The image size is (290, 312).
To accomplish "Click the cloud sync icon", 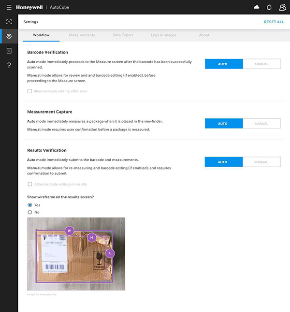I will (256, 7).
